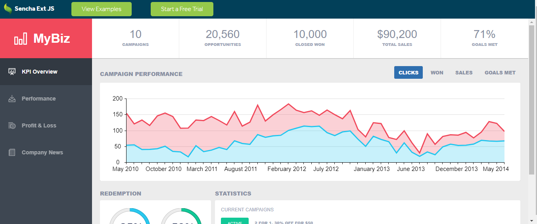This screenshot has width=537, height=224.
Task: Click the 10,000 Closed Won stat
Action: point(310,38)
